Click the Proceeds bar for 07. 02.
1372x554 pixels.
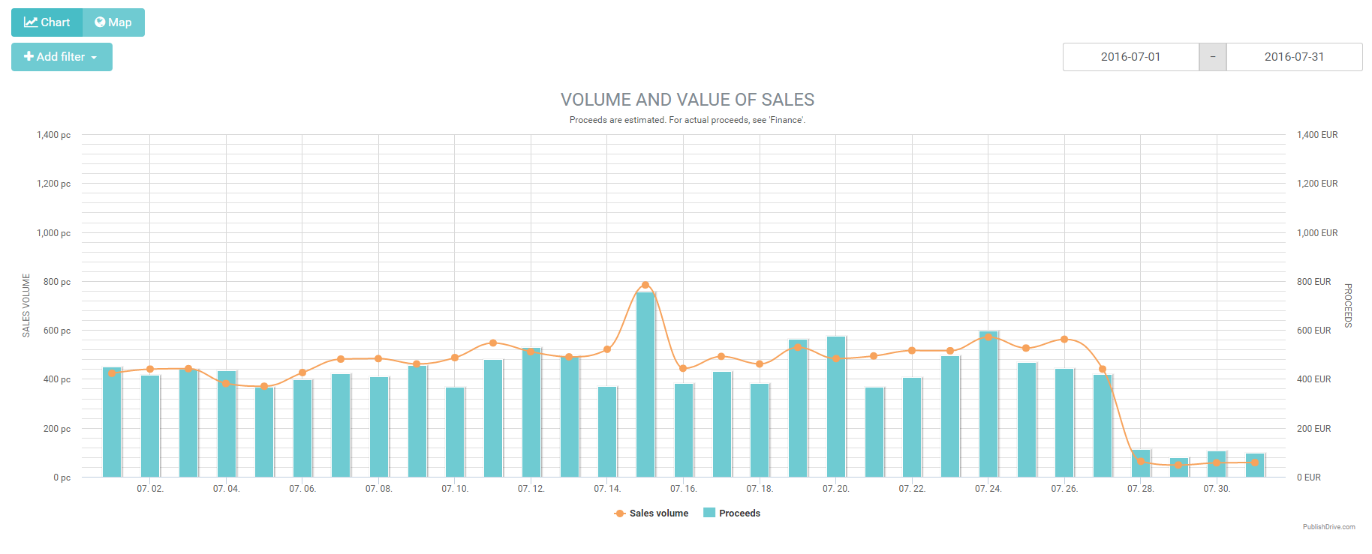(x=150, y=426)
